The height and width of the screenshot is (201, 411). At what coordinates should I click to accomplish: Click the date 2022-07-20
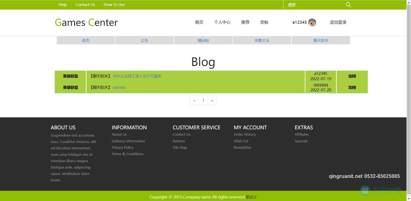[321, 90]
